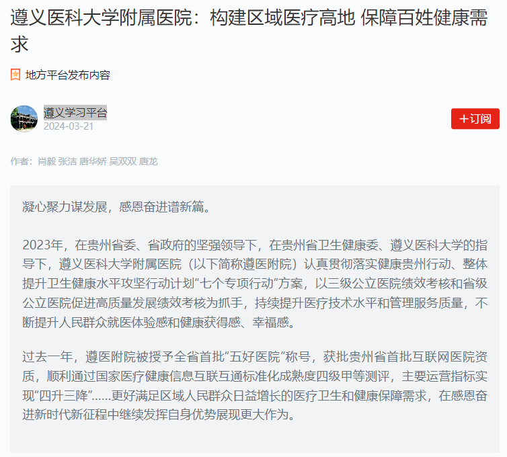The height and width of the screenshot is (457, 507).
Task: Click the +订阅 subscribe button
Action: click(475, 118)
